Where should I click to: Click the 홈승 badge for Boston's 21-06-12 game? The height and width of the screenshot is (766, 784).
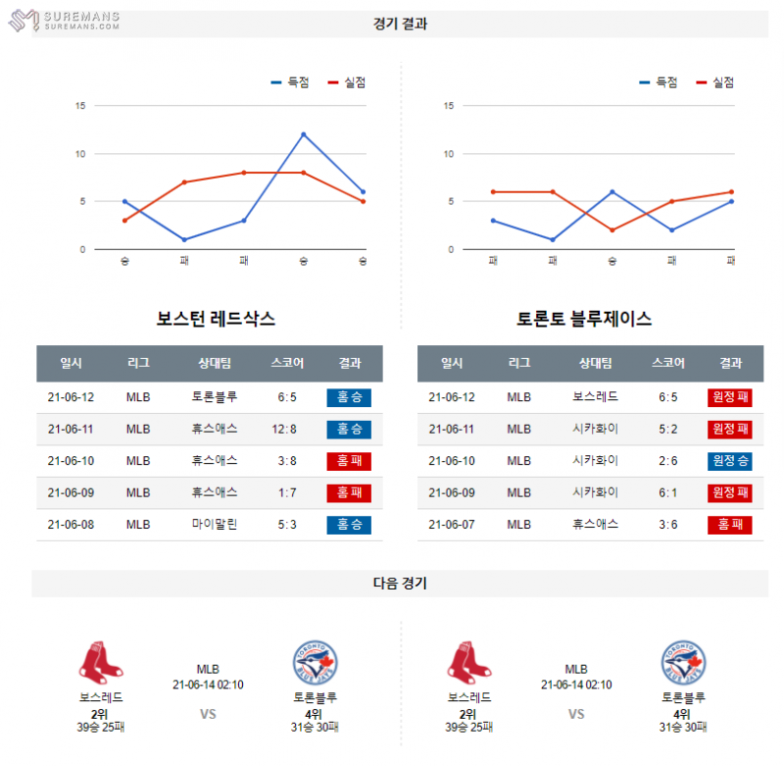pyautogui.click(x=349, y=398)
